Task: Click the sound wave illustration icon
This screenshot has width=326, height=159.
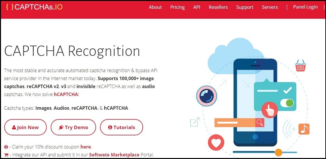Action: click(289, 129)
